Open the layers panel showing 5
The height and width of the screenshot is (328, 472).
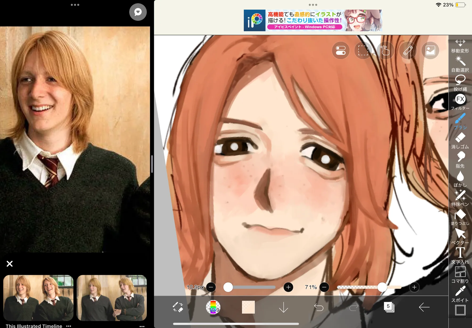point(389,307)
